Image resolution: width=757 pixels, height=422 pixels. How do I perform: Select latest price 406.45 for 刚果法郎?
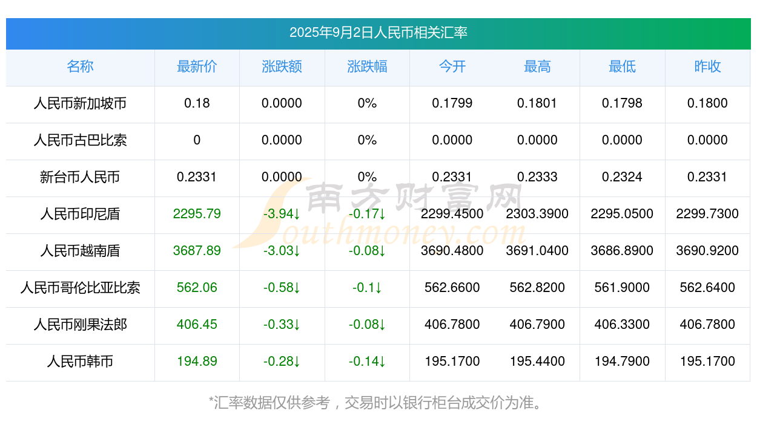tap(197, 325)
